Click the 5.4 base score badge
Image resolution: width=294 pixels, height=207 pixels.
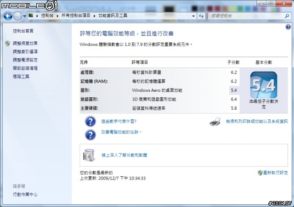click(264, 85)
